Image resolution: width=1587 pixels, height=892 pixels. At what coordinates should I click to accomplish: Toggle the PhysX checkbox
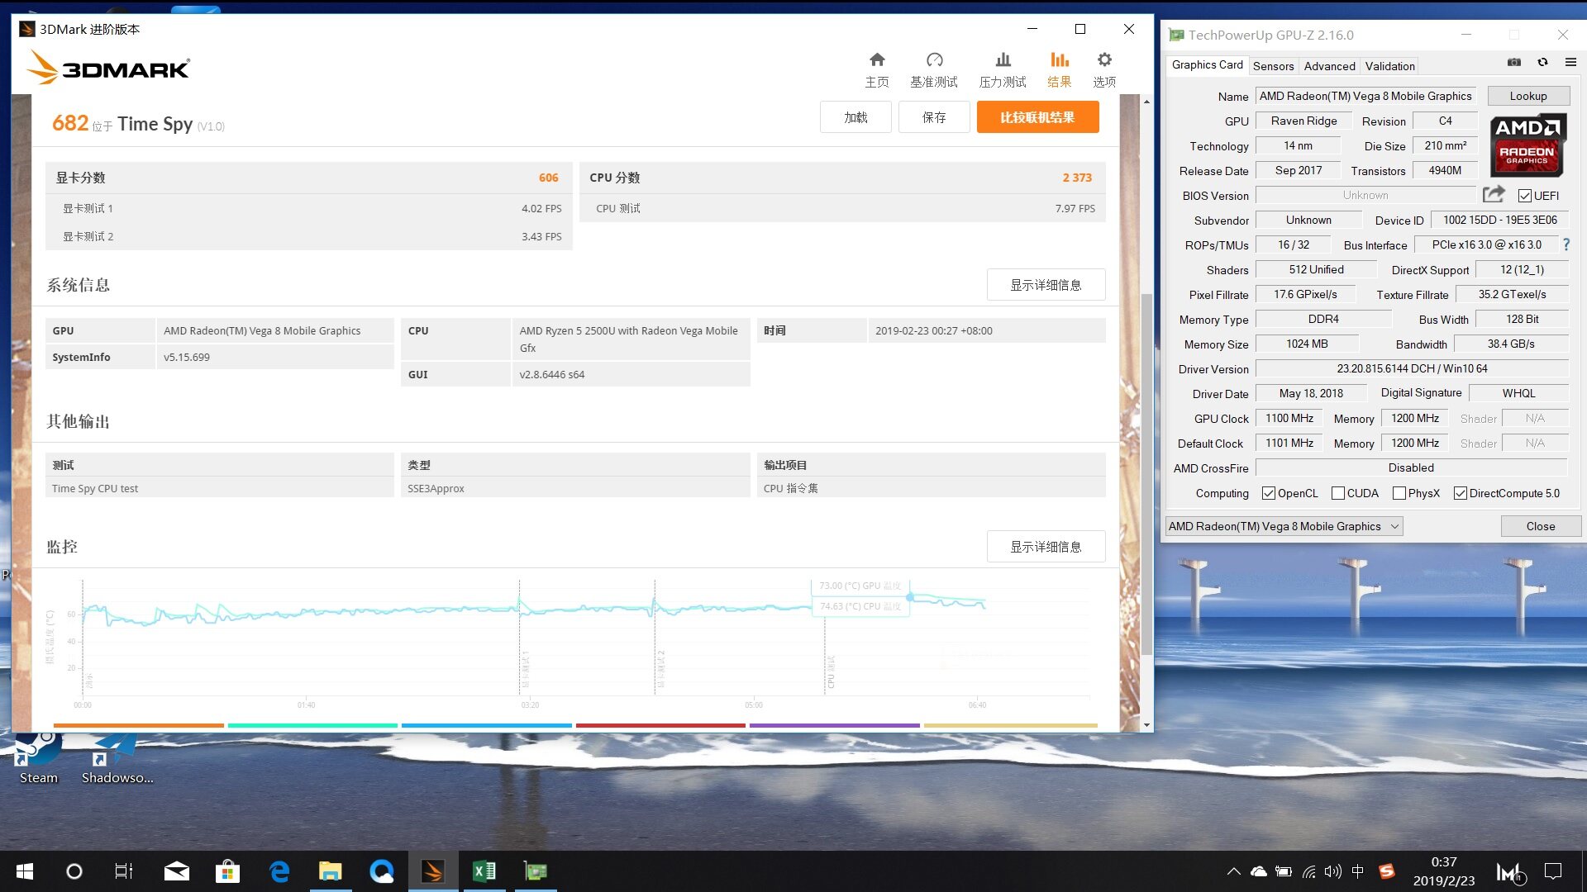click(1399, 493)
